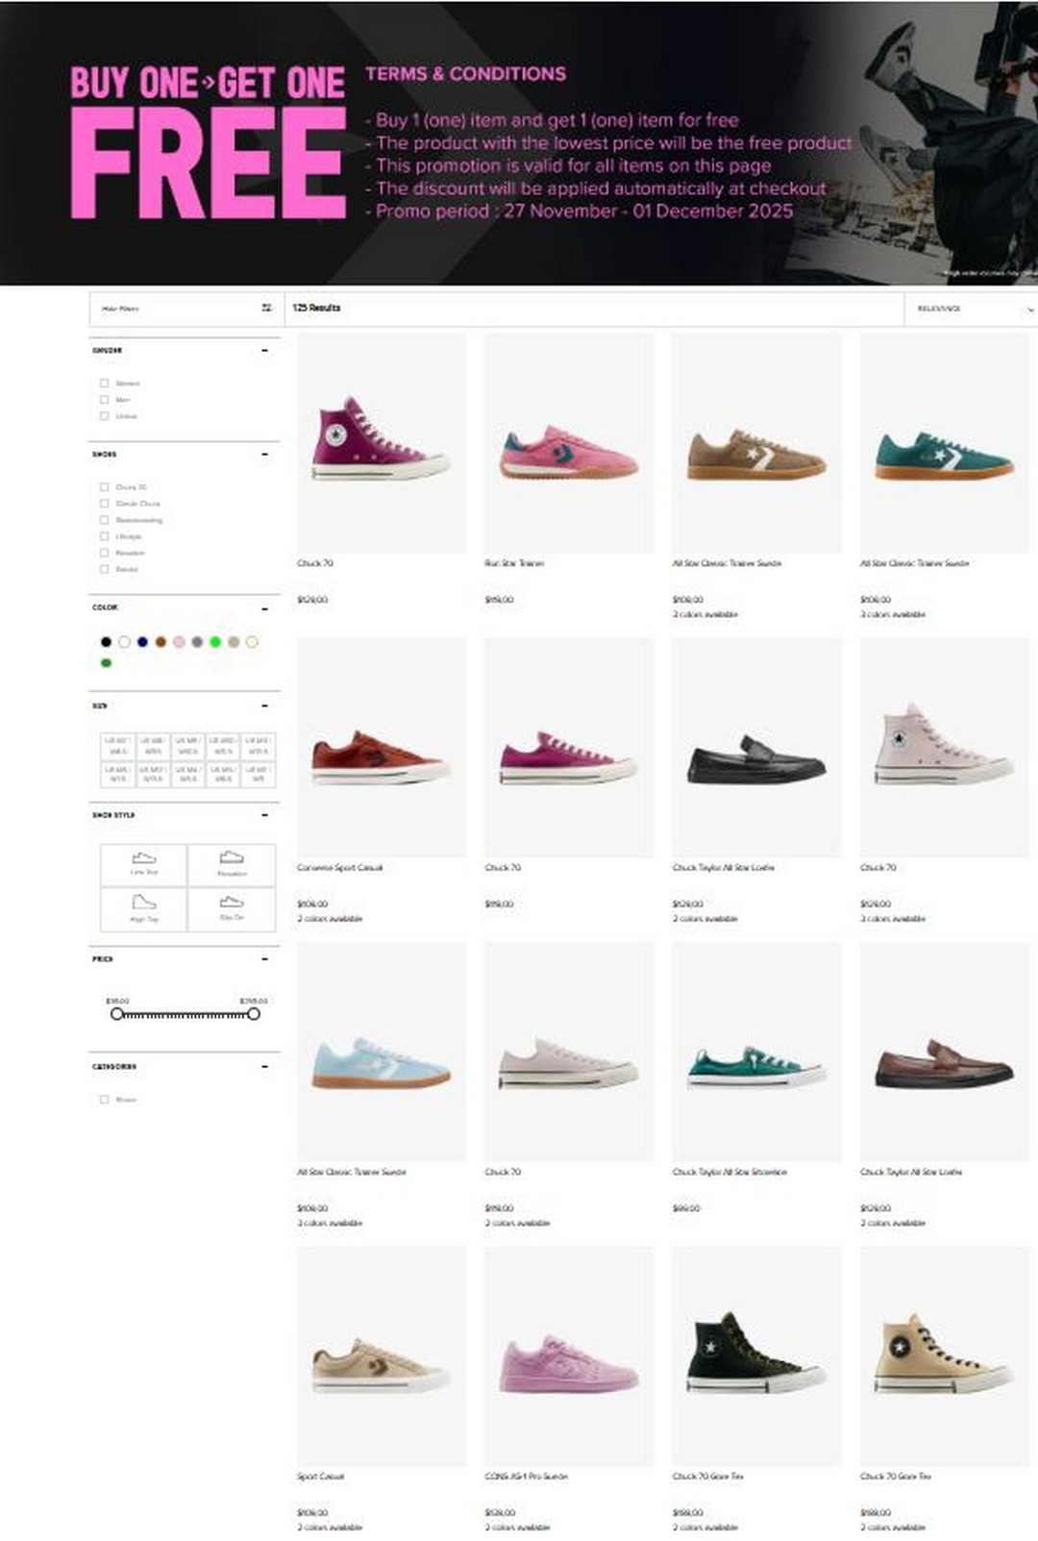
Task: Open the pink Run Star Trainer product image
Action: coord(569,442)
